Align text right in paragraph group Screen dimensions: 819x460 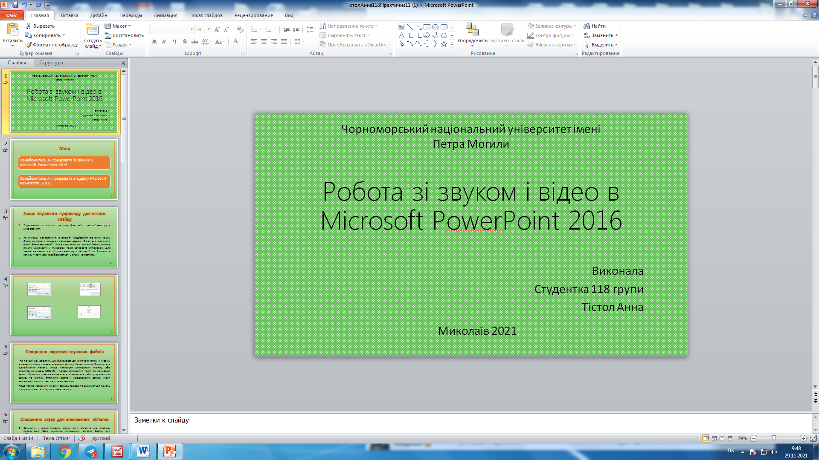(x=274, y=42)
